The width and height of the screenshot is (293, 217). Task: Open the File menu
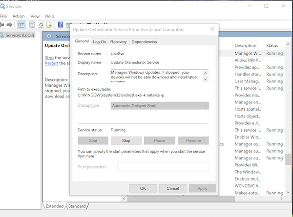pyautogui.click(x=3, y=16)
